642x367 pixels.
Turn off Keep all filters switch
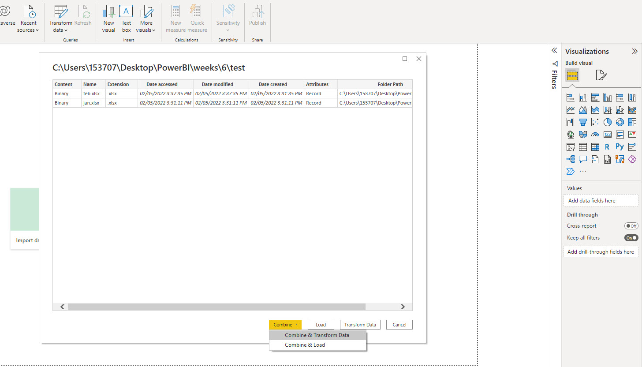click(x=631, y=238)
